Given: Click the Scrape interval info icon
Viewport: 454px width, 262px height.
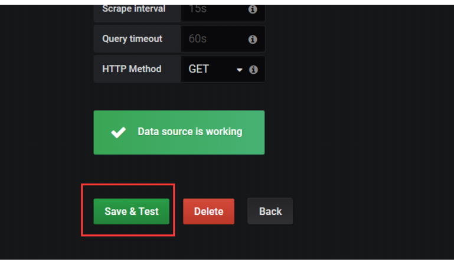Looking at the screenshot, I should click(253, 9).
